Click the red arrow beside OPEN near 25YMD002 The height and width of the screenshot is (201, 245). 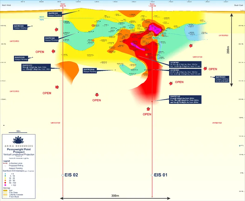[205, 68]
